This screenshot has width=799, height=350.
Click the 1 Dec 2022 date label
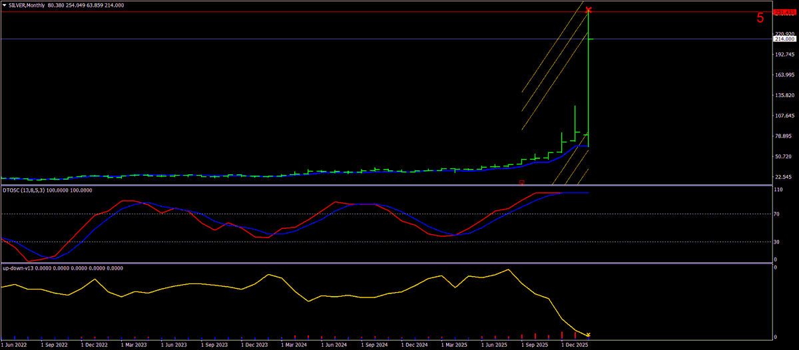tap(95, 345)
